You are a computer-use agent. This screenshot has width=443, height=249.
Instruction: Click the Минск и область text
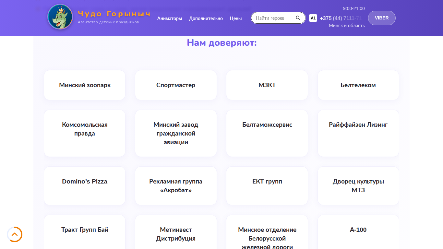[347, 26]
